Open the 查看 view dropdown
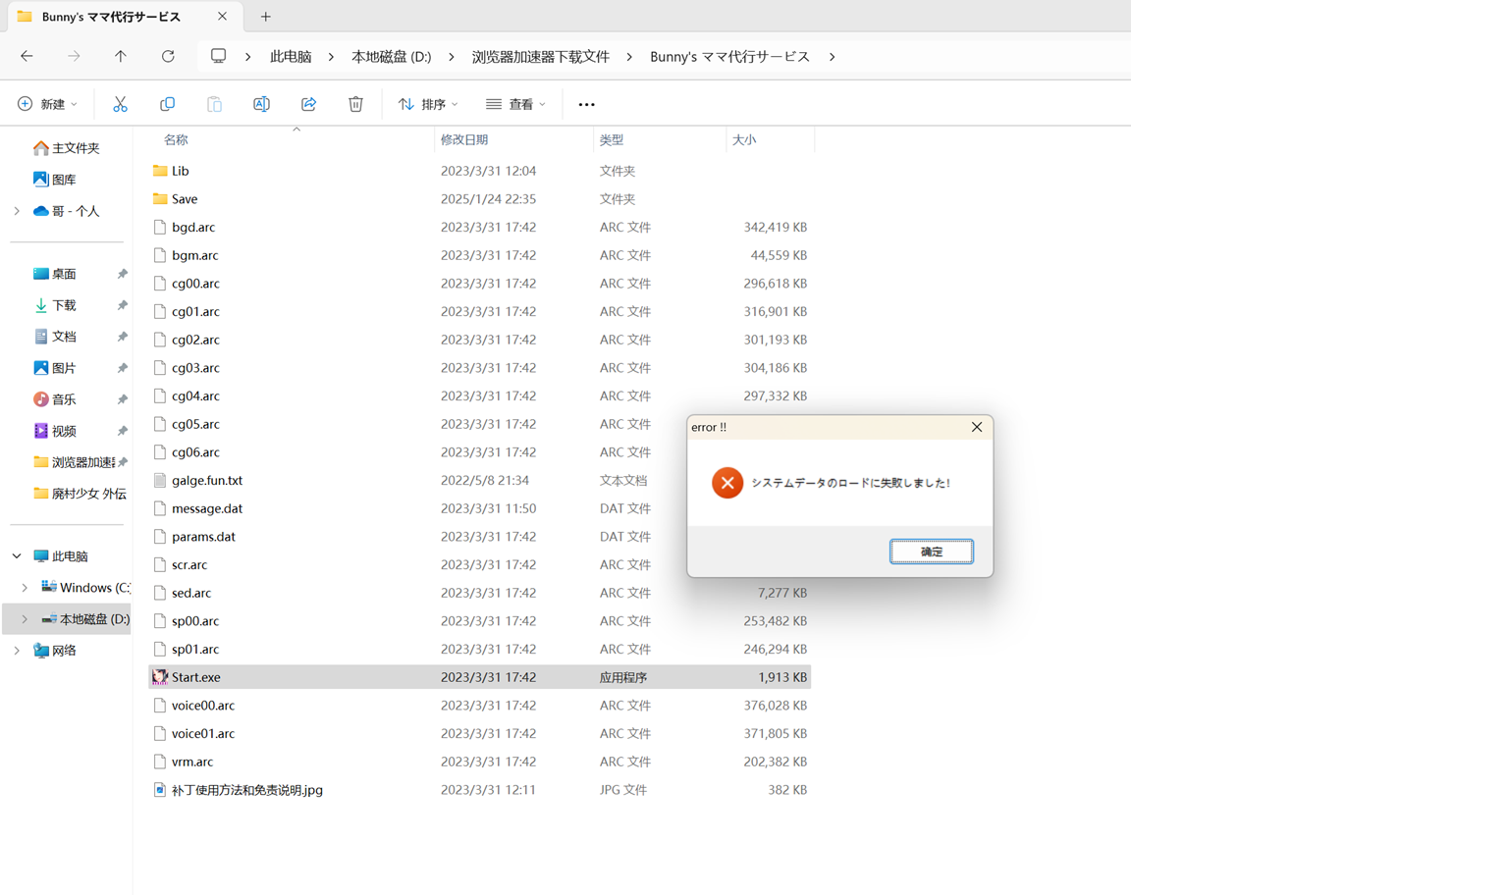The width and height of the screenshot is (1508, 895). point(515,104)
